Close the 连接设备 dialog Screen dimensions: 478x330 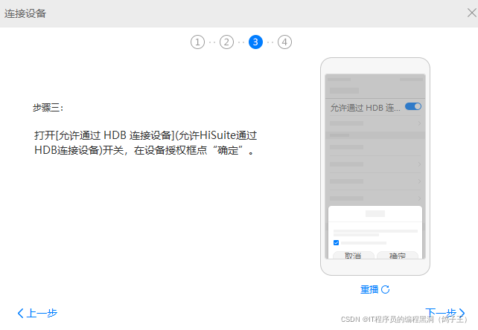click(472, 13)
